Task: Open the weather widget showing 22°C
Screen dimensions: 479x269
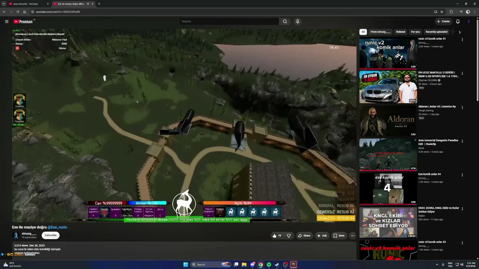Action: click(x=12, y=265)
